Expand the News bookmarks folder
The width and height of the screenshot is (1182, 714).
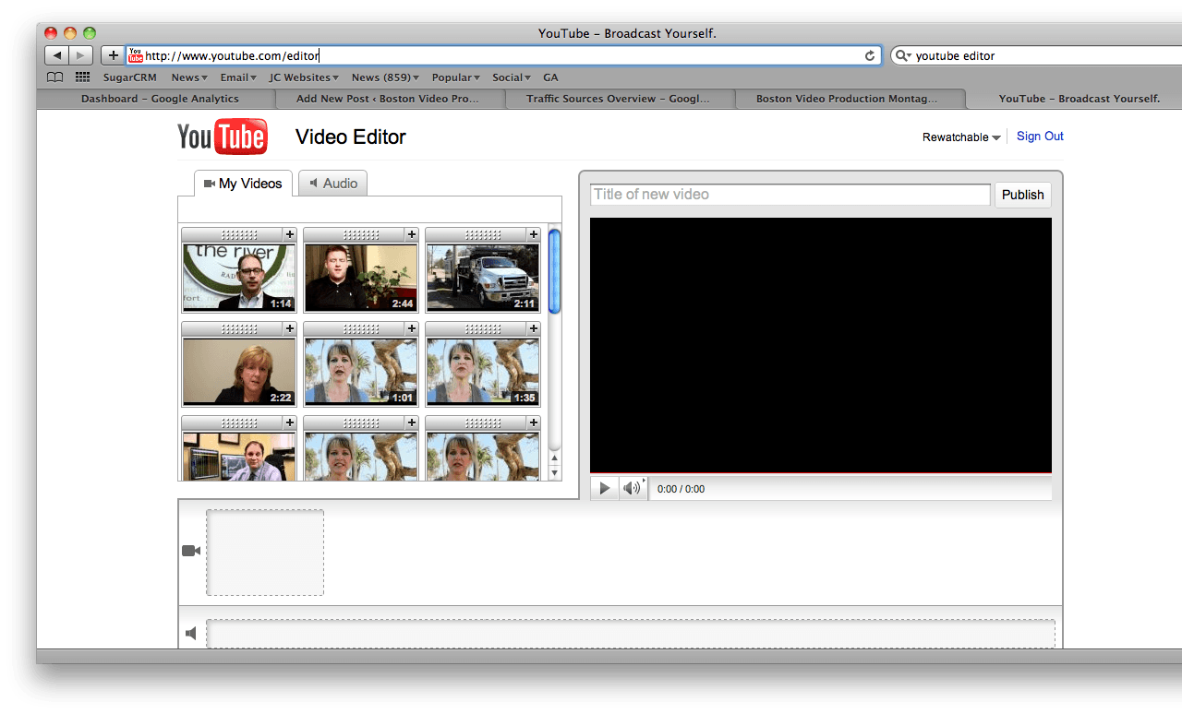pos(189,77)
